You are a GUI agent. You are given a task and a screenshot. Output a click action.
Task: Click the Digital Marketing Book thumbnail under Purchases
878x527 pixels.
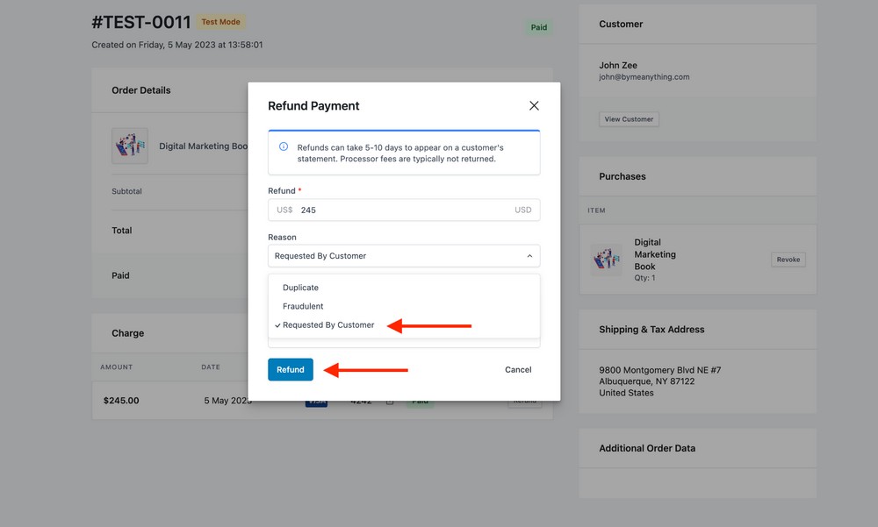[608, 260]
